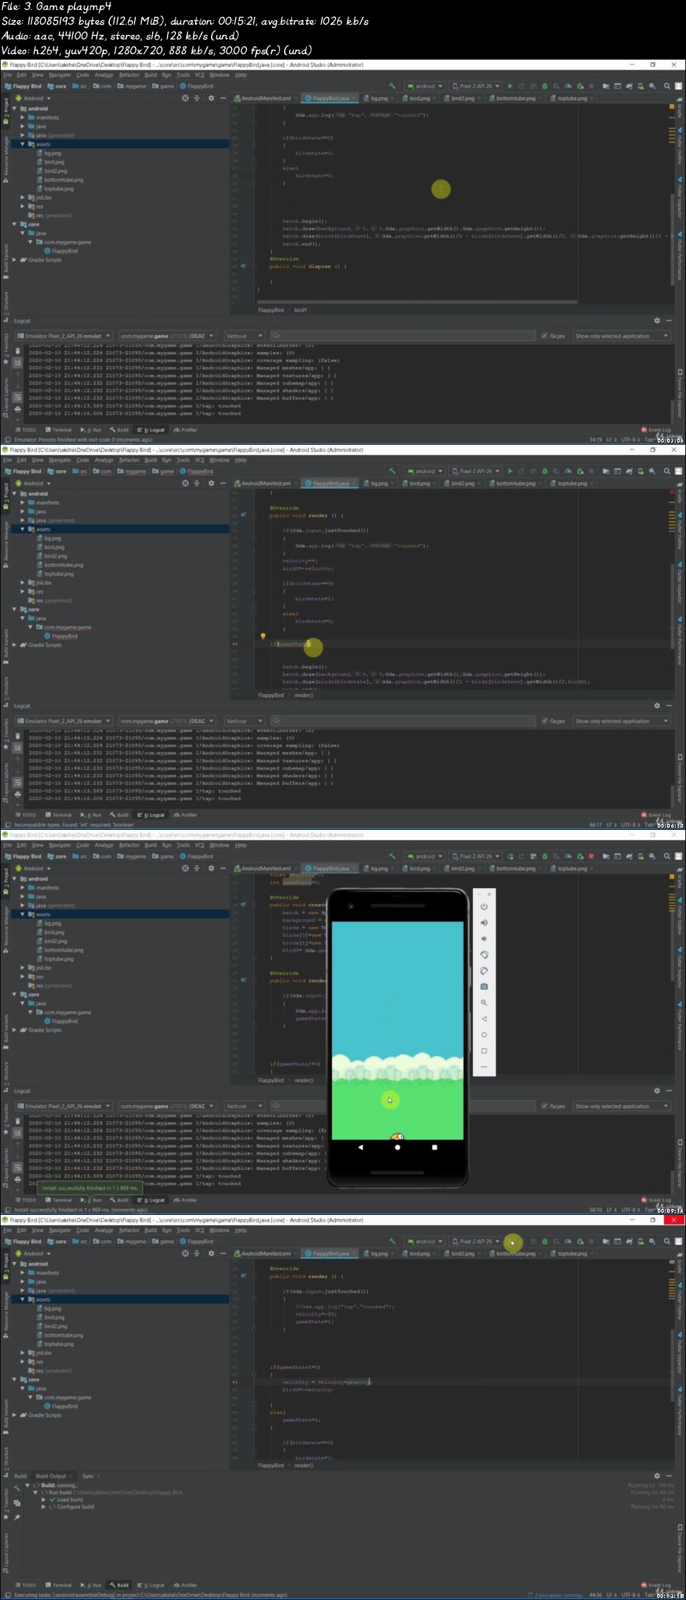Click the emulator volume up icon

pos(484,923)
